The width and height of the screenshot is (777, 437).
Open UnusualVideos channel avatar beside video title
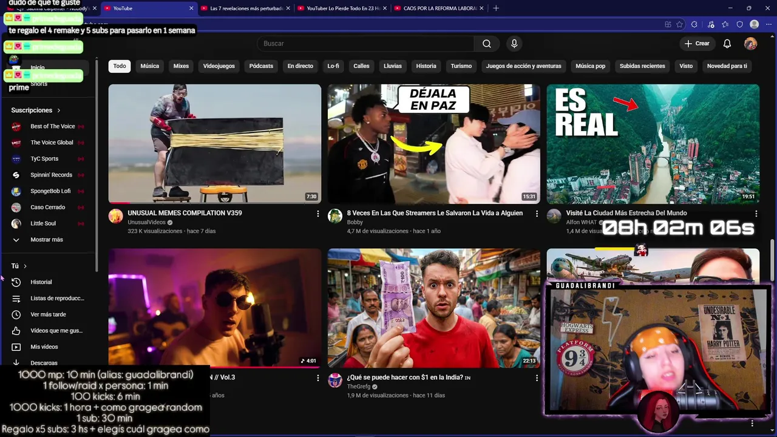coord(116,216)
